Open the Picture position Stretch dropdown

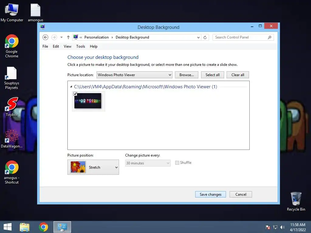(x=93, y=167)
